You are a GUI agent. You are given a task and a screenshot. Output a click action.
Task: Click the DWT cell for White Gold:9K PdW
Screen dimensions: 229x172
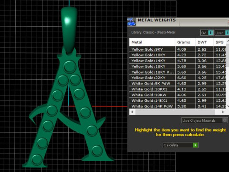[205, 84]
